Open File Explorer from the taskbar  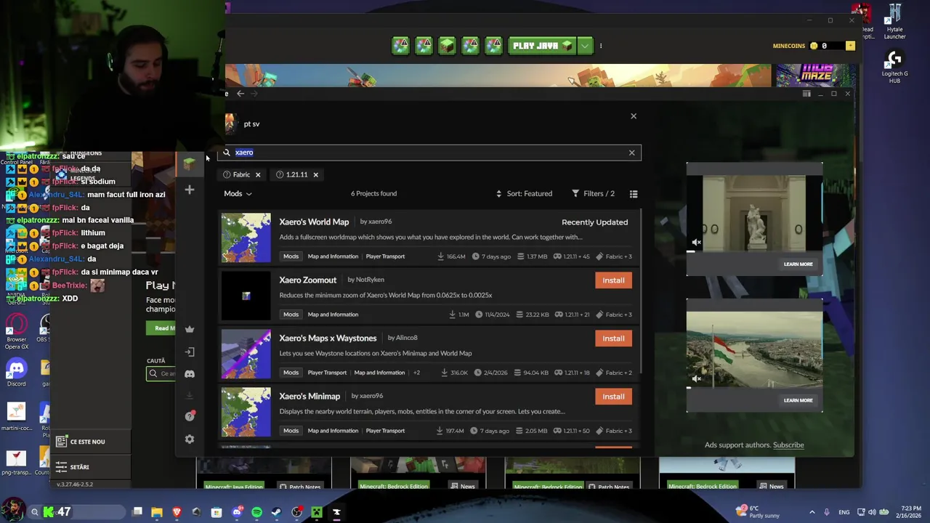157,512
